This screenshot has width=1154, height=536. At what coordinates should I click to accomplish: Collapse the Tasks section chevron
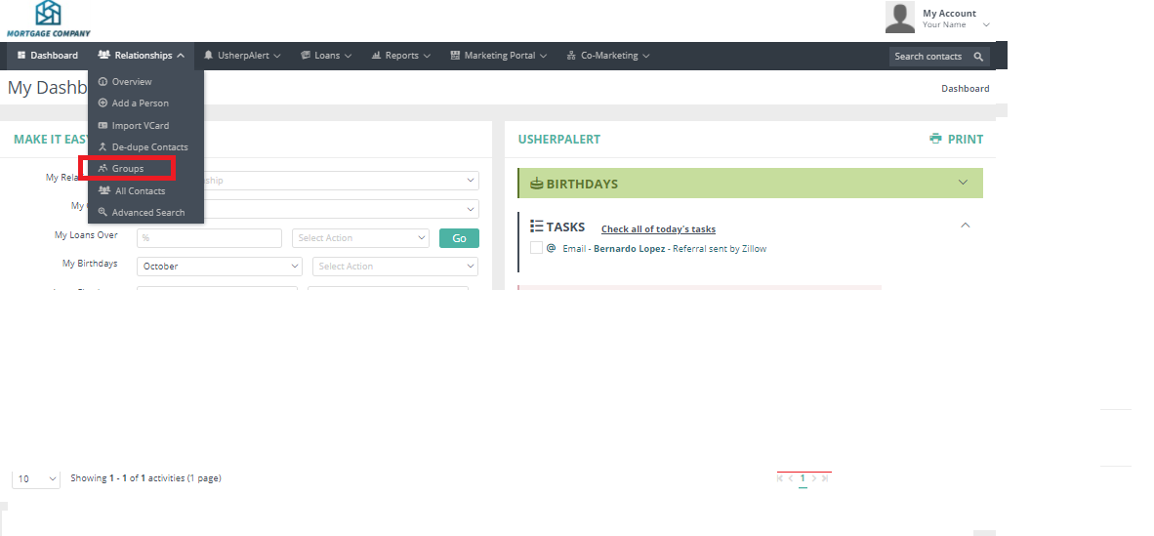tap(965, 226)
